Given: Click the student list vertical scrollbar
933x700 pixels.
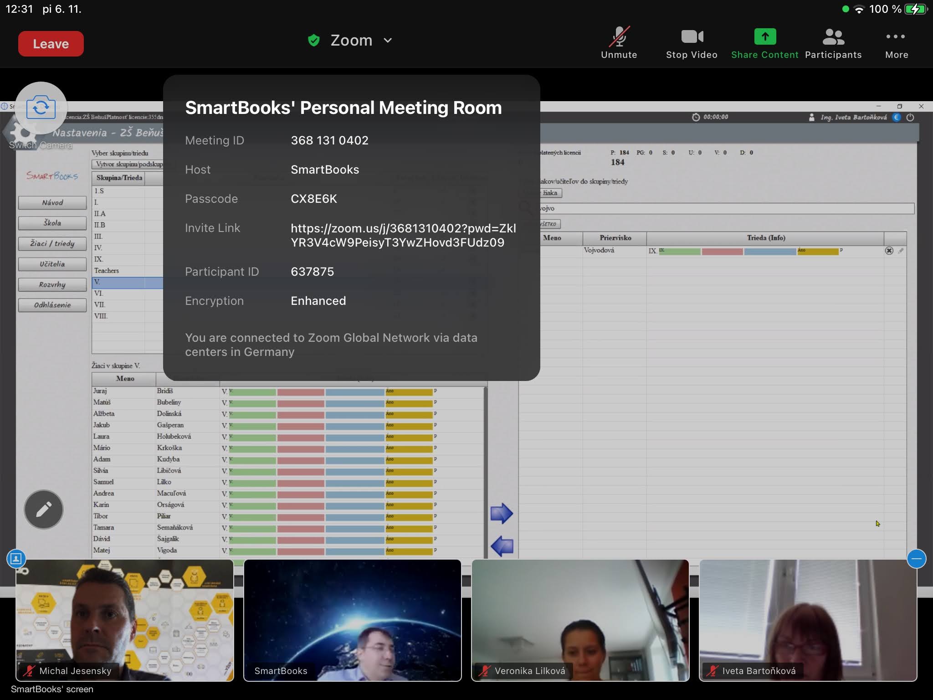Looking at the screenshot, I should tap(486, 472).
